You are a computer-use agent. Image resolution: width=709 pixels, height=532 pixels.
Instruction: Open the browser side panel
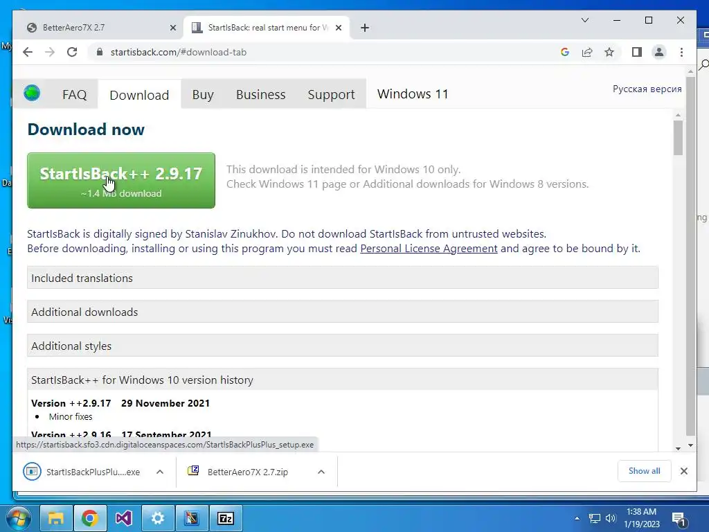tap(637, 52)
